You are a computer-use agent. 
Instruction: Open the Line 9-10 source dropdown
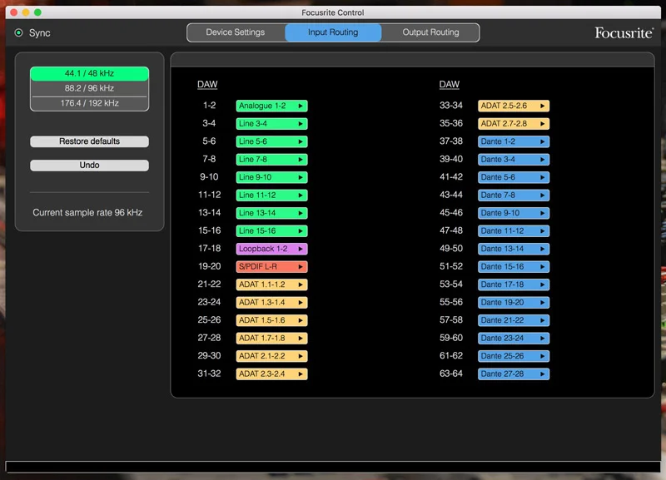(x=272, y=177)
